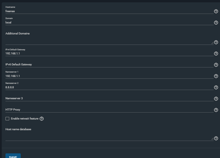Open help next to Enable netwait feature
Screen dimensions: 220x158
point(42,119)
